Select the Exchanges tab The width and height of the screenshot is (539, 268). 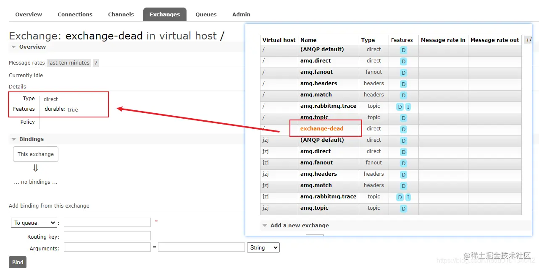(165, 14)
